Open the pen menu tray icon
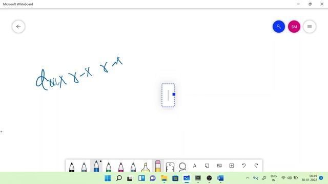Screen dimensions: 328x184 click(264, 178)
